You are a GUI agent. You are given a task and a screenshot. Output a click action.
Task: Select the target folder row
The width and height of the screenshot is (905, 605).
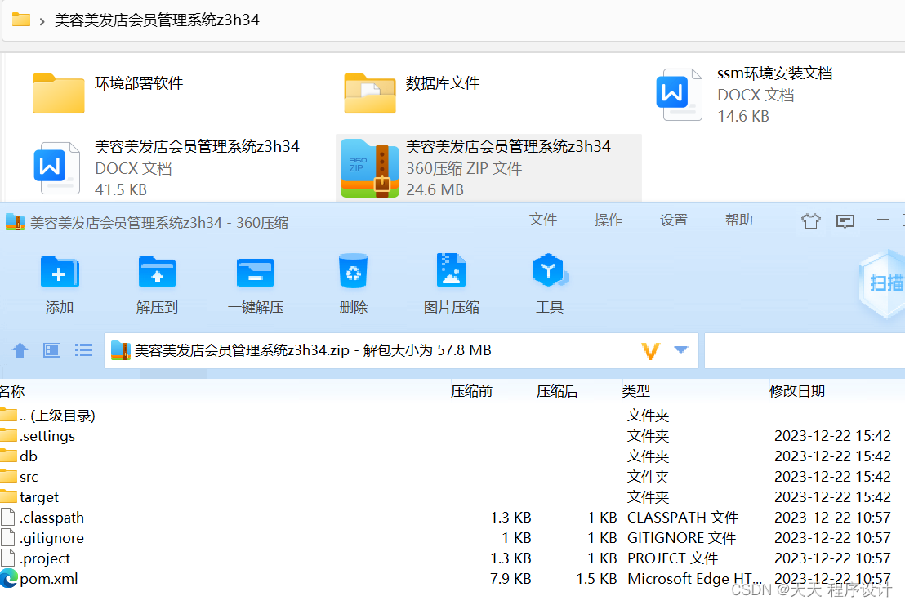click(x=452, y=497)
